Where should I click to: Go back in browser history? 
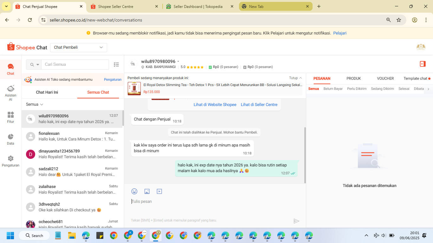pyautogui.click(x=7, y=20)
